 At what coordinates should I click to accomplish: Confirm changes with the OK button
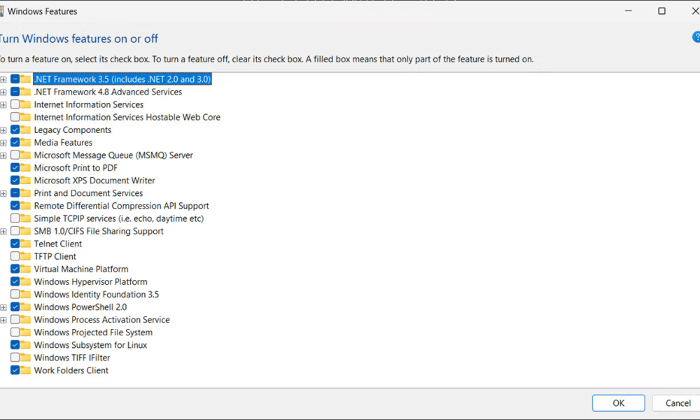click(x=618, y=403)
